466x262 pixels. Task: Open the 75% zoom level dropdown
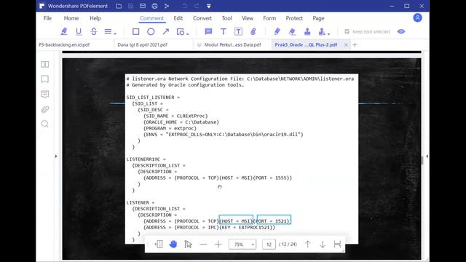tap(242, 245)
